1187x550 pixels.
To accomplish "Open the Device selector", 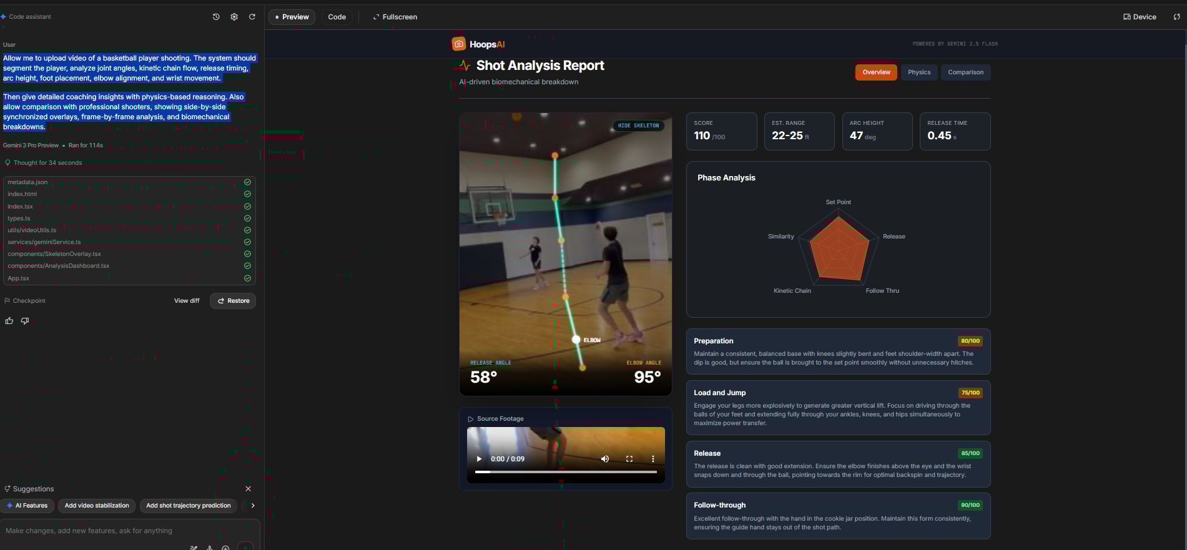I will [x=1140, y=17].
